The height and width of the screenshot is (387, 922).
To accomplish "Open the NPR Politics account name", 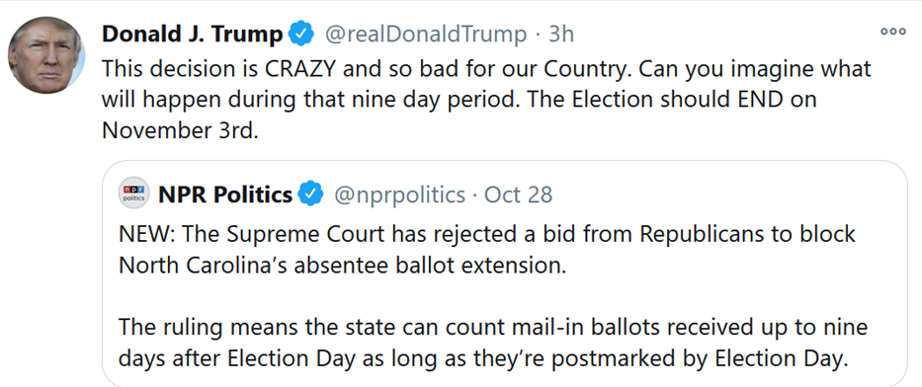I will pyautogui.click(x=225, y=193).
